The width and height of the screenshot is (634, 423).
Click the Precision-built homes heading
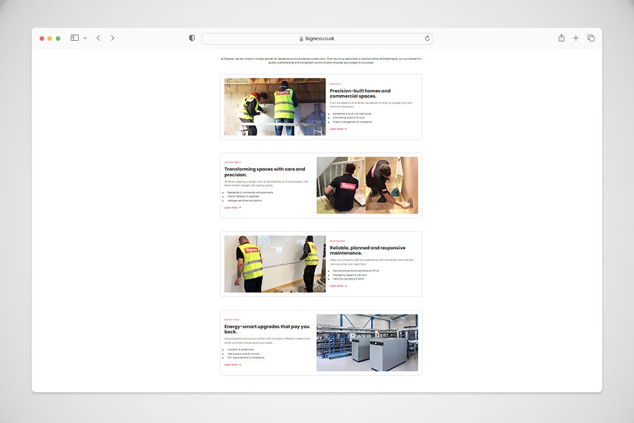360,93
